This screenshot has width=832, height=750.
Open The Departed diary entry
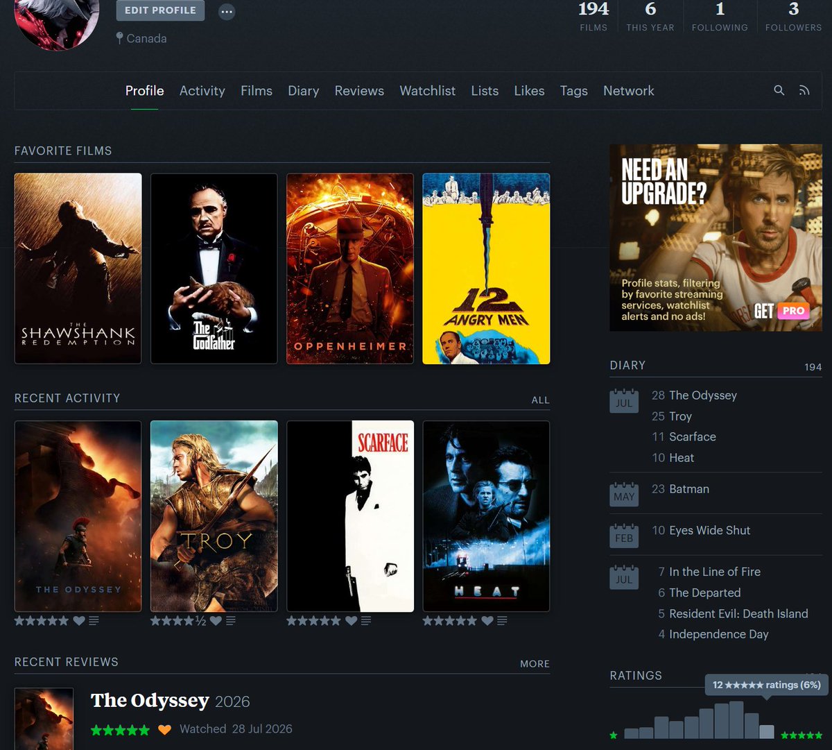click(x=705, y=593)
